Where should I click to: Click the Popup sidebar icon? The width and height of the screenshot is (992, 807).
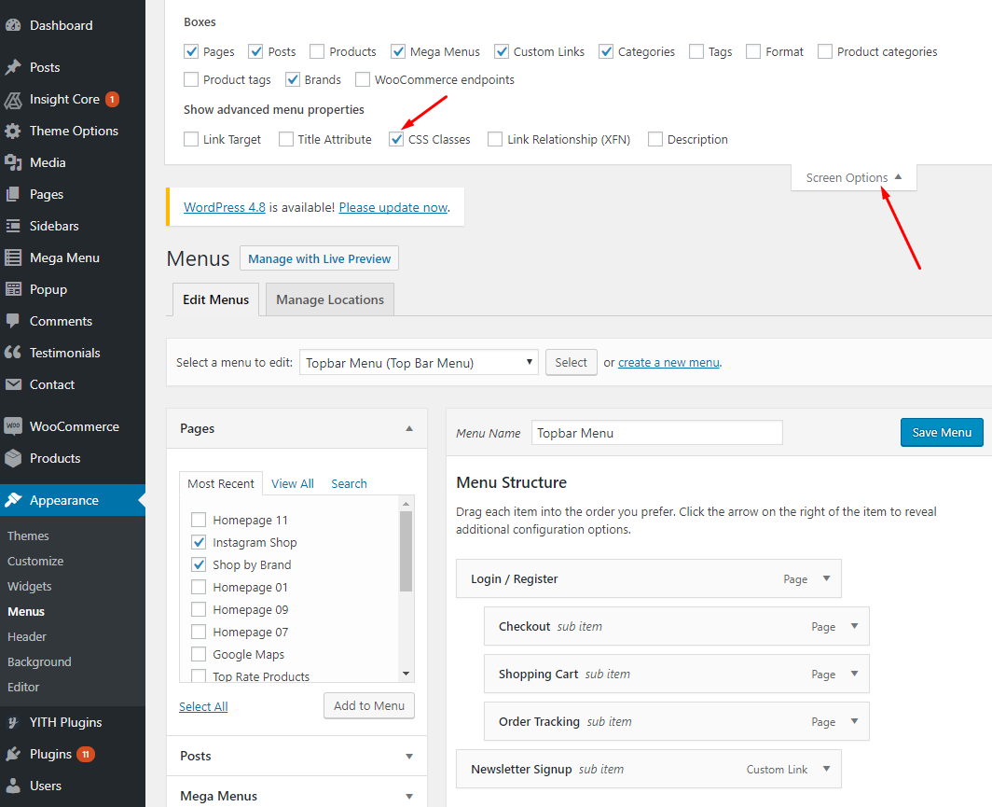[x=13, y=289]
